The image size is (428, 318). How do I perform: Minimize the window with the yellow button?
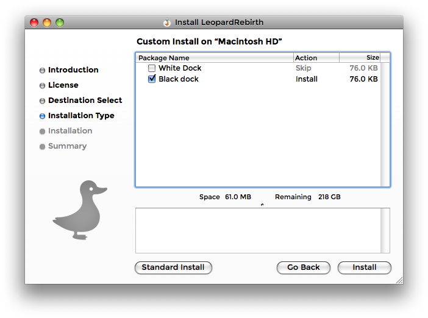(47, 23)
